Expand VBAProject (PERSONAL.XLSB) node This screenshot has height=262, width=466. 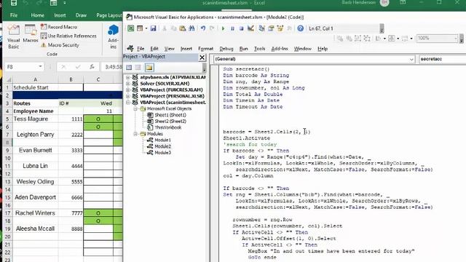128,96
